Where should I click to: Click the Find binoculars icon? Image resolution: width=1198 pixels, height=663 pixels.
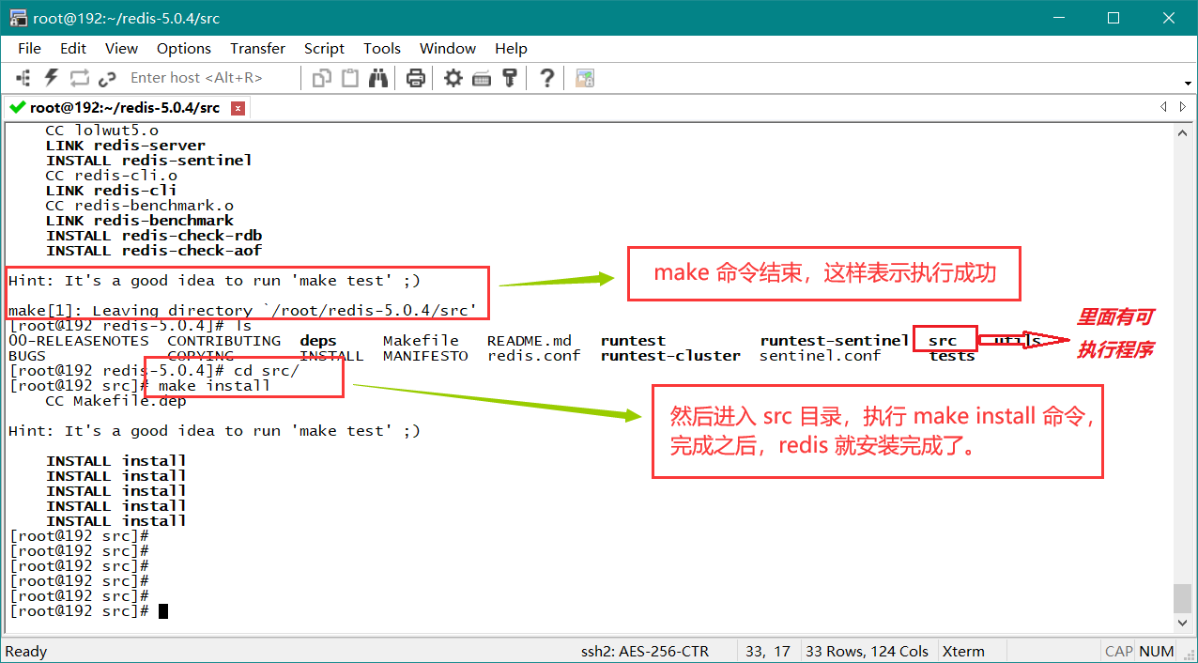tap(378, 78)
